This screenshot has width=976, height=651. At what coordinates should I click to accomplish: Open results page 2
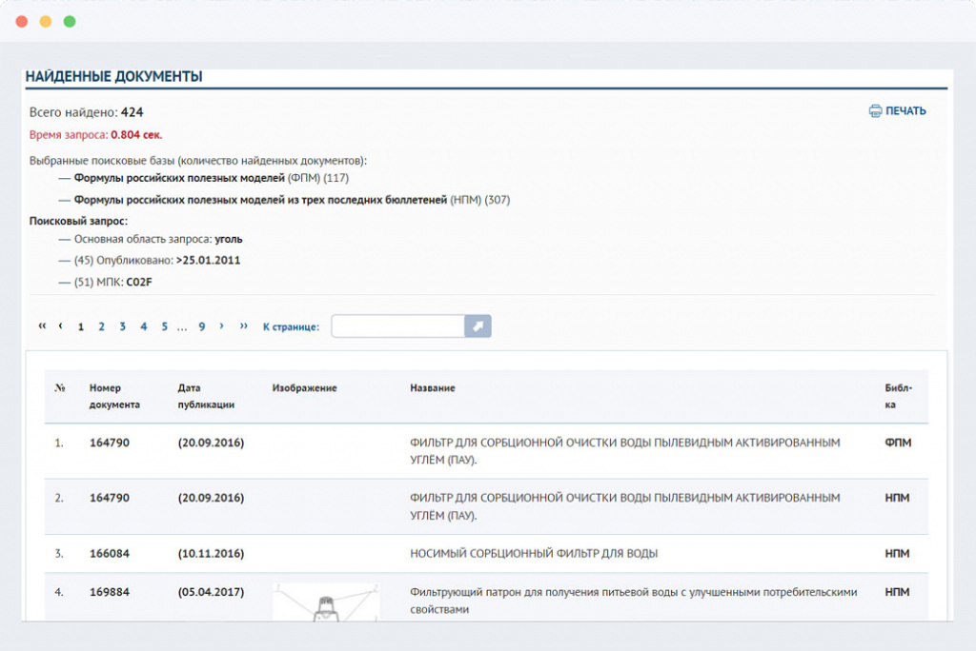point(102,326)
